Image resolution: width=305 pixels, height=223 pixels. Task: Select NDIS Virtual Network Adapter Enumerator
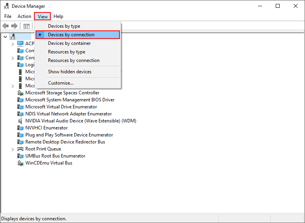coord(68,114)
